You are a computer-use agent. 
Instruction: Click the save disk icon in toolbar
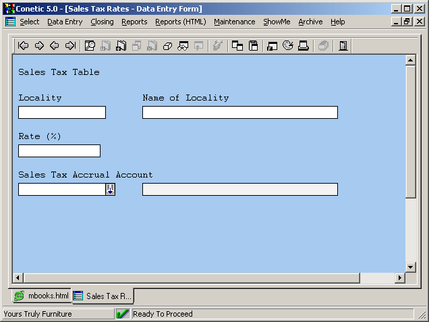254,46
